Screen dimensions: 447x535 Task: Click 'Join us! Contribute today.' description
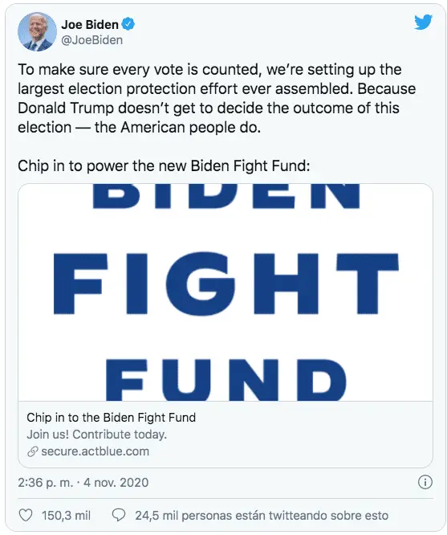[97, 435]
